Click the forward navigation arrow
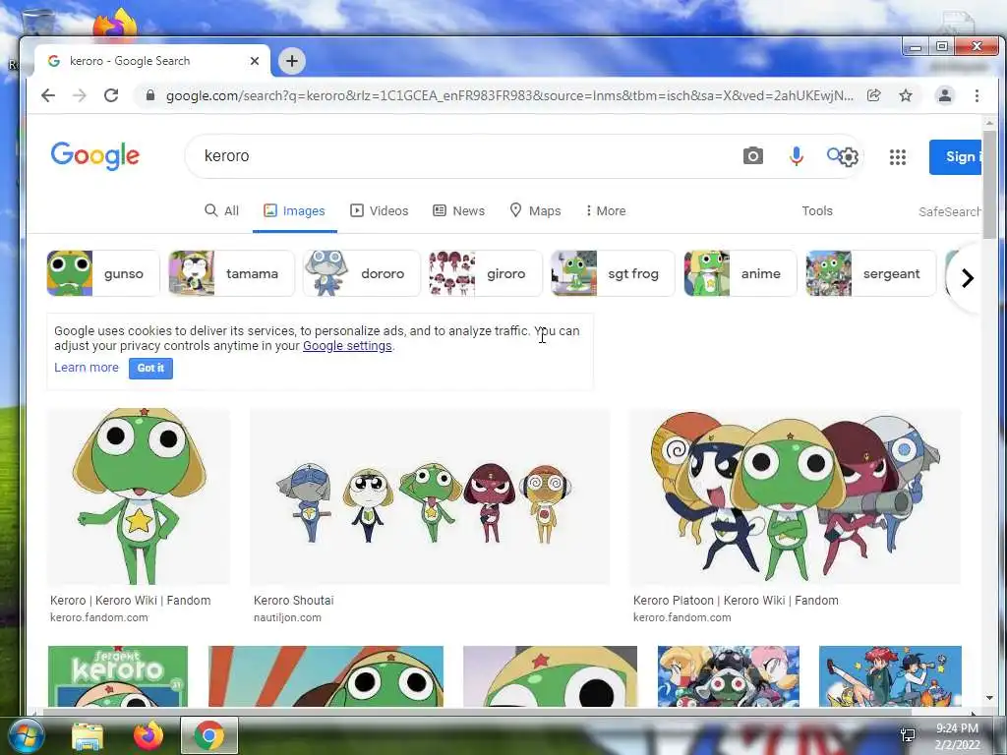The image size is (1007, 755). (x=80, y=95)
